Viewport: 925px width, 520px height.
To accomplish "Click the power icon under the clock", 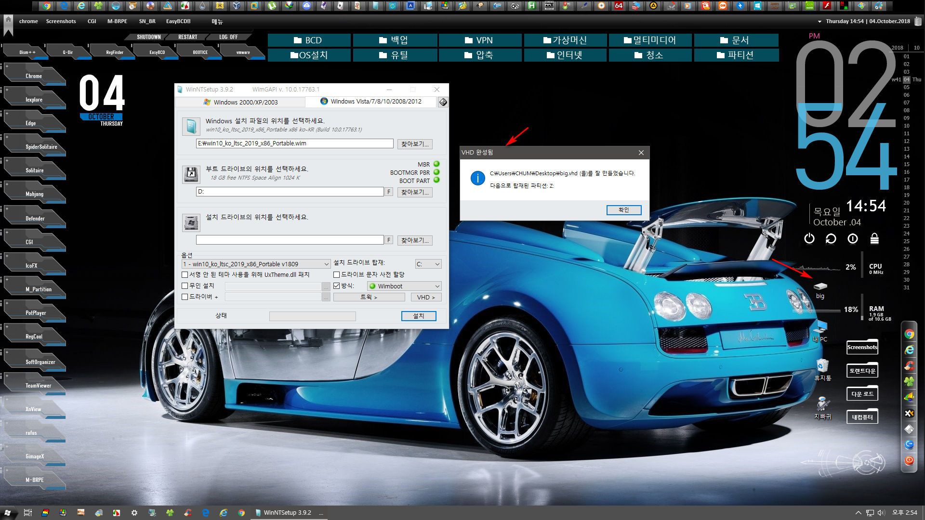I will [x=809, y=238].
